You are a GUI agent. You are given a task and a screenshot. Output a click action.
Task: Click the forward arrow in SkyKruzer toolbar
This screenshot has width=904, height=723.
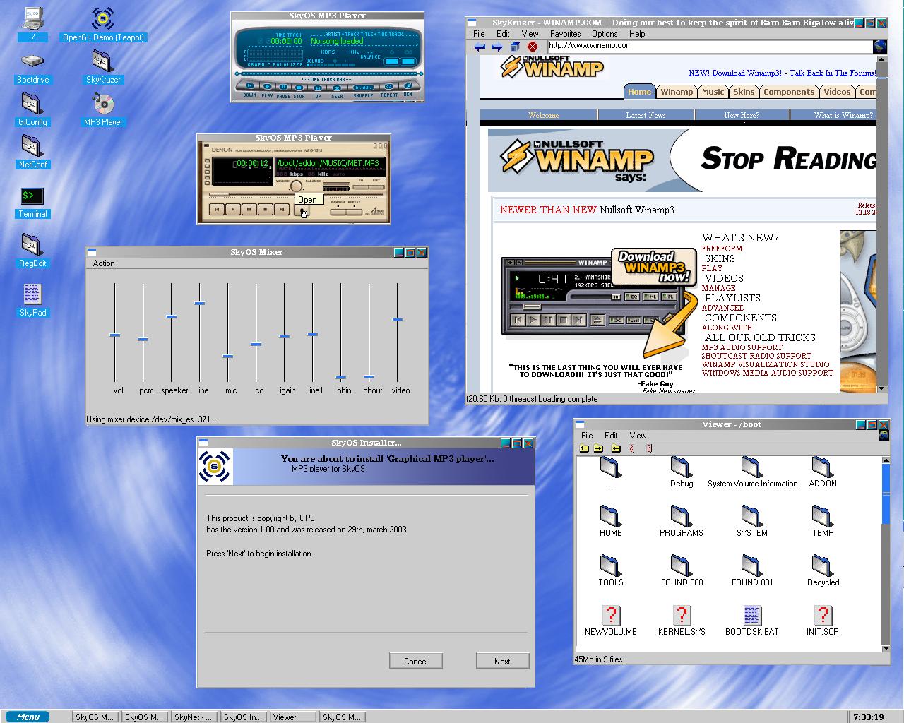coord(497,47)
